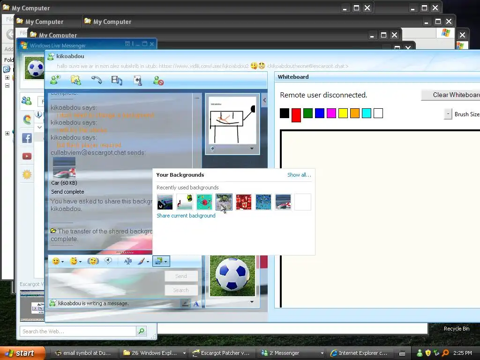480x360 pixels.
Task: Open the share files folder icon
Action: point(75,80)
